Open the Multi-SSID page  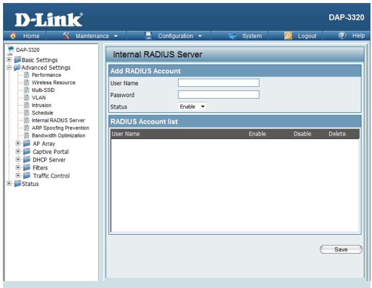43,90
